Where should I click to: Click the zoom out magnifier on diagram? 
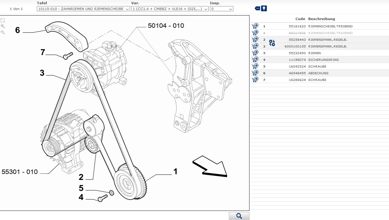(x=3, y=32)
